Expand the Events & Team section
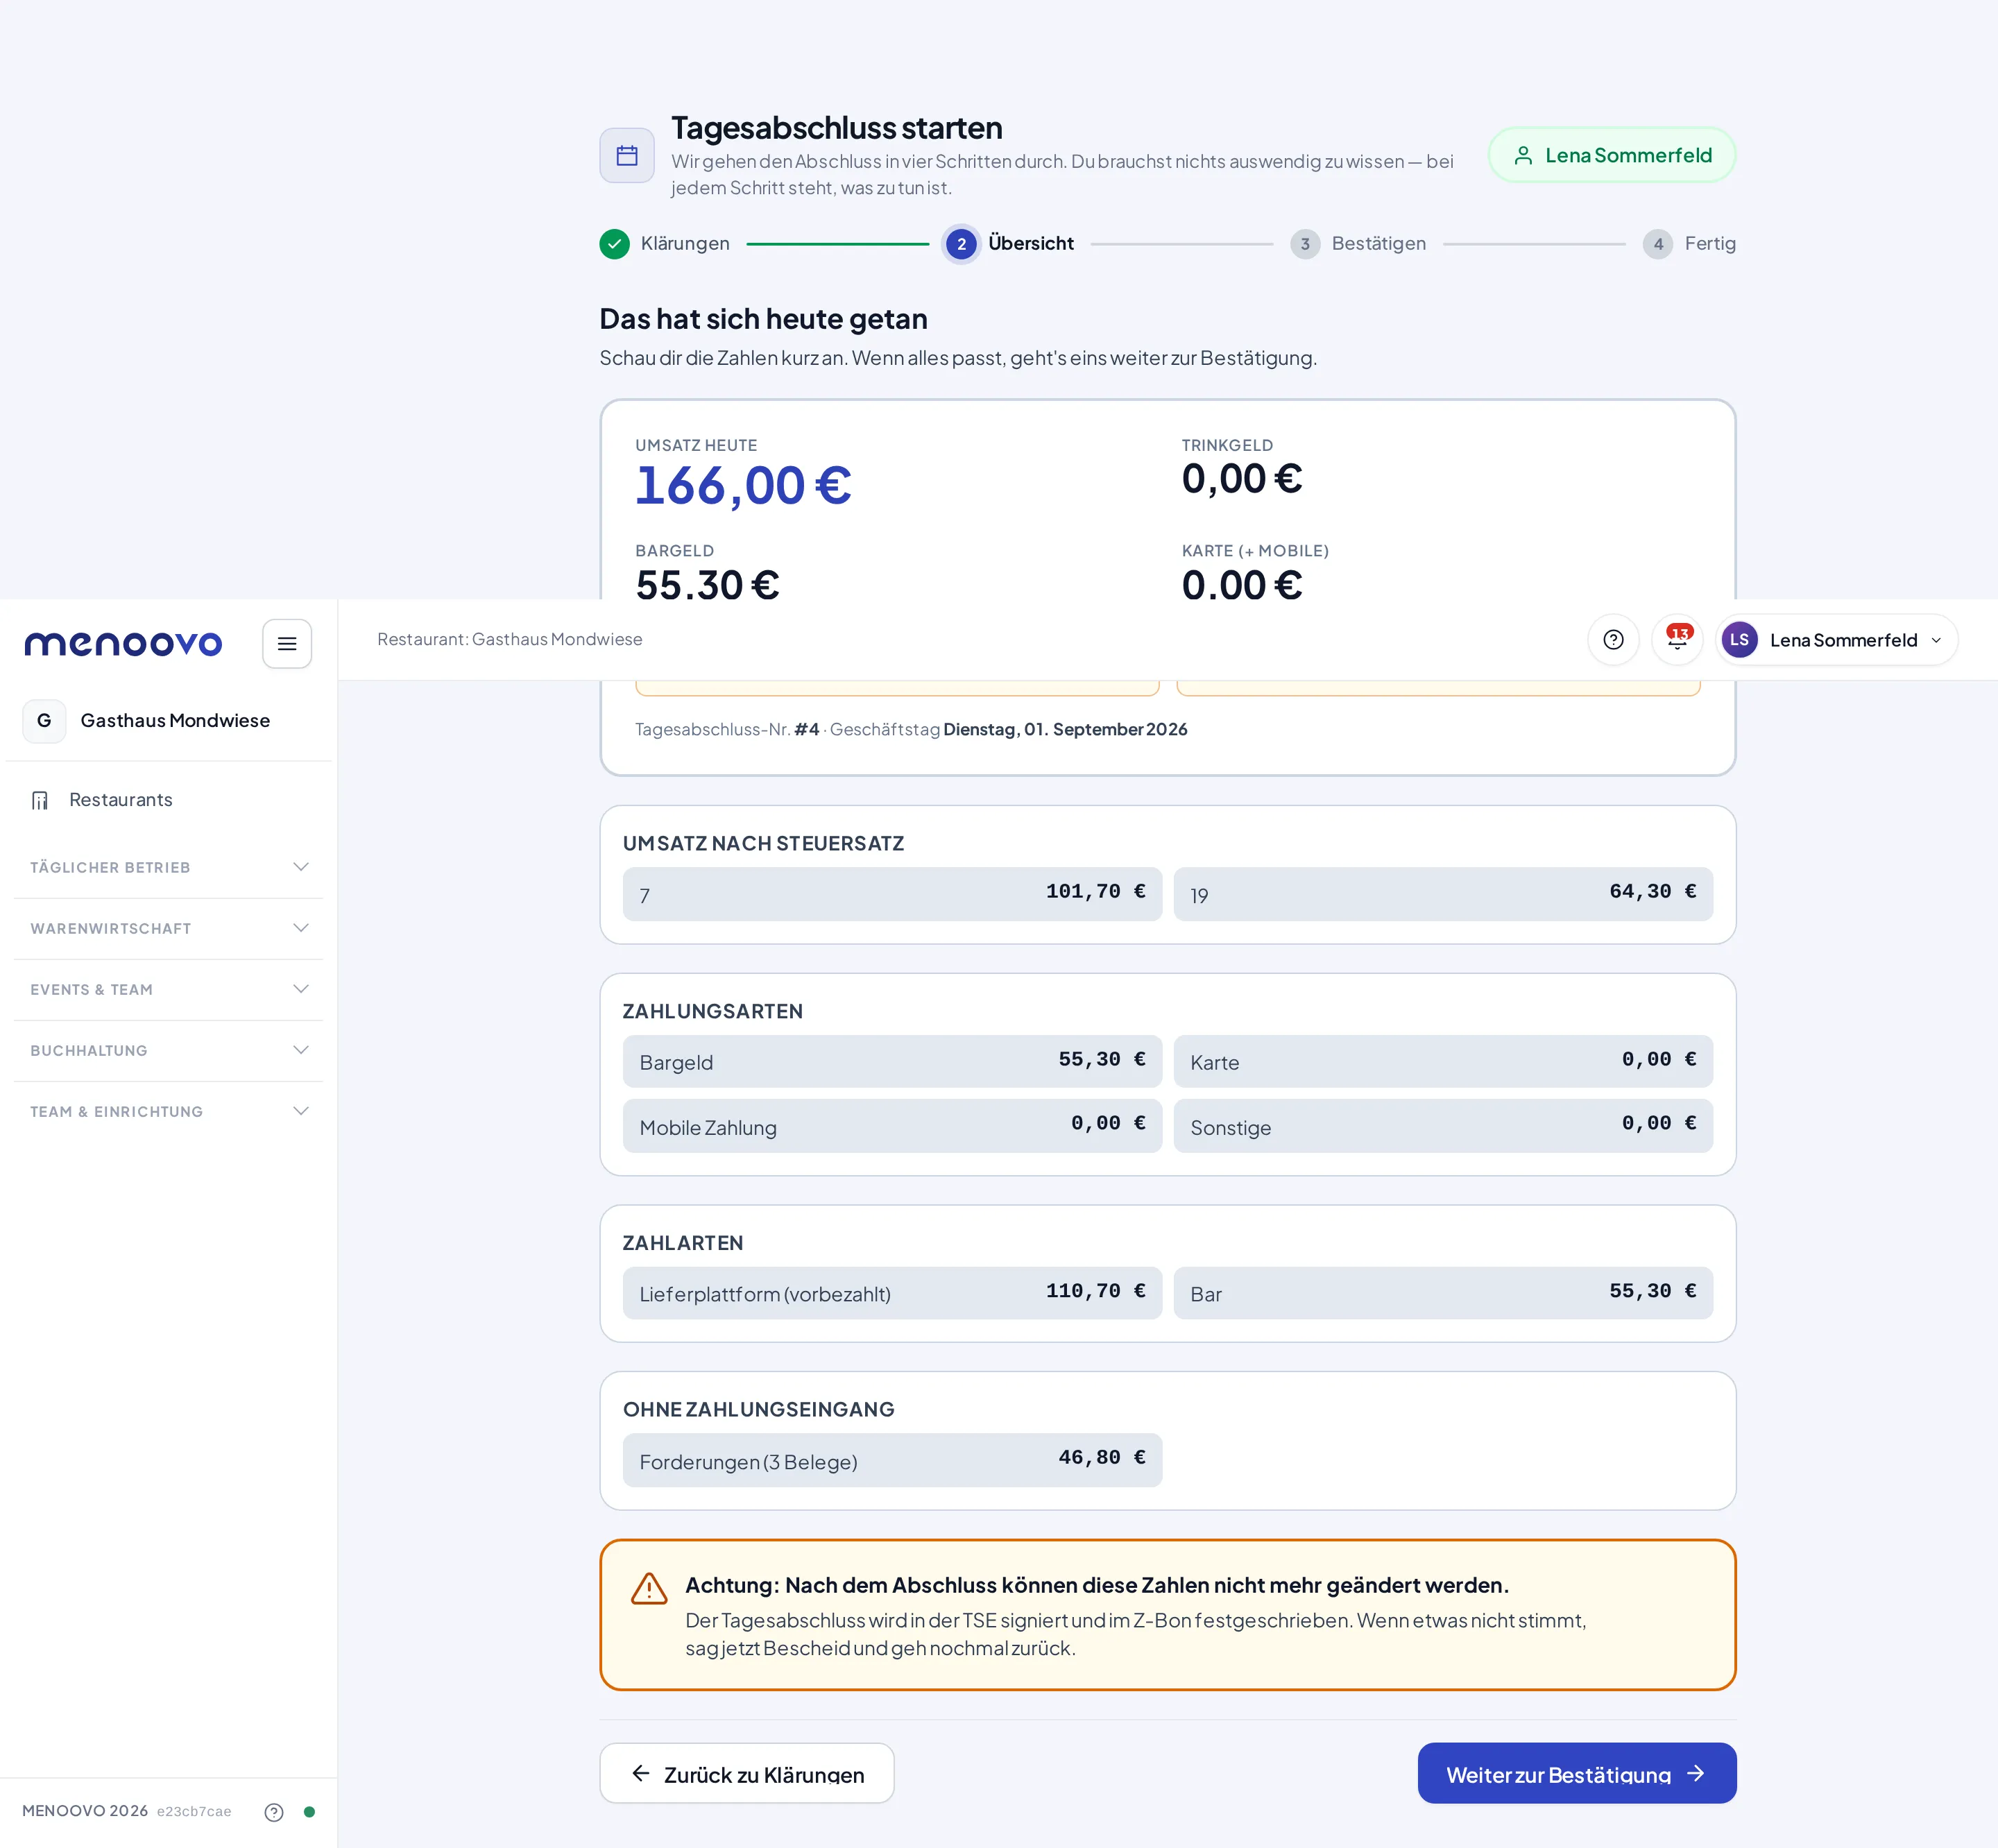Viewport: 1998px width, 1848px height. click(168, 989)
